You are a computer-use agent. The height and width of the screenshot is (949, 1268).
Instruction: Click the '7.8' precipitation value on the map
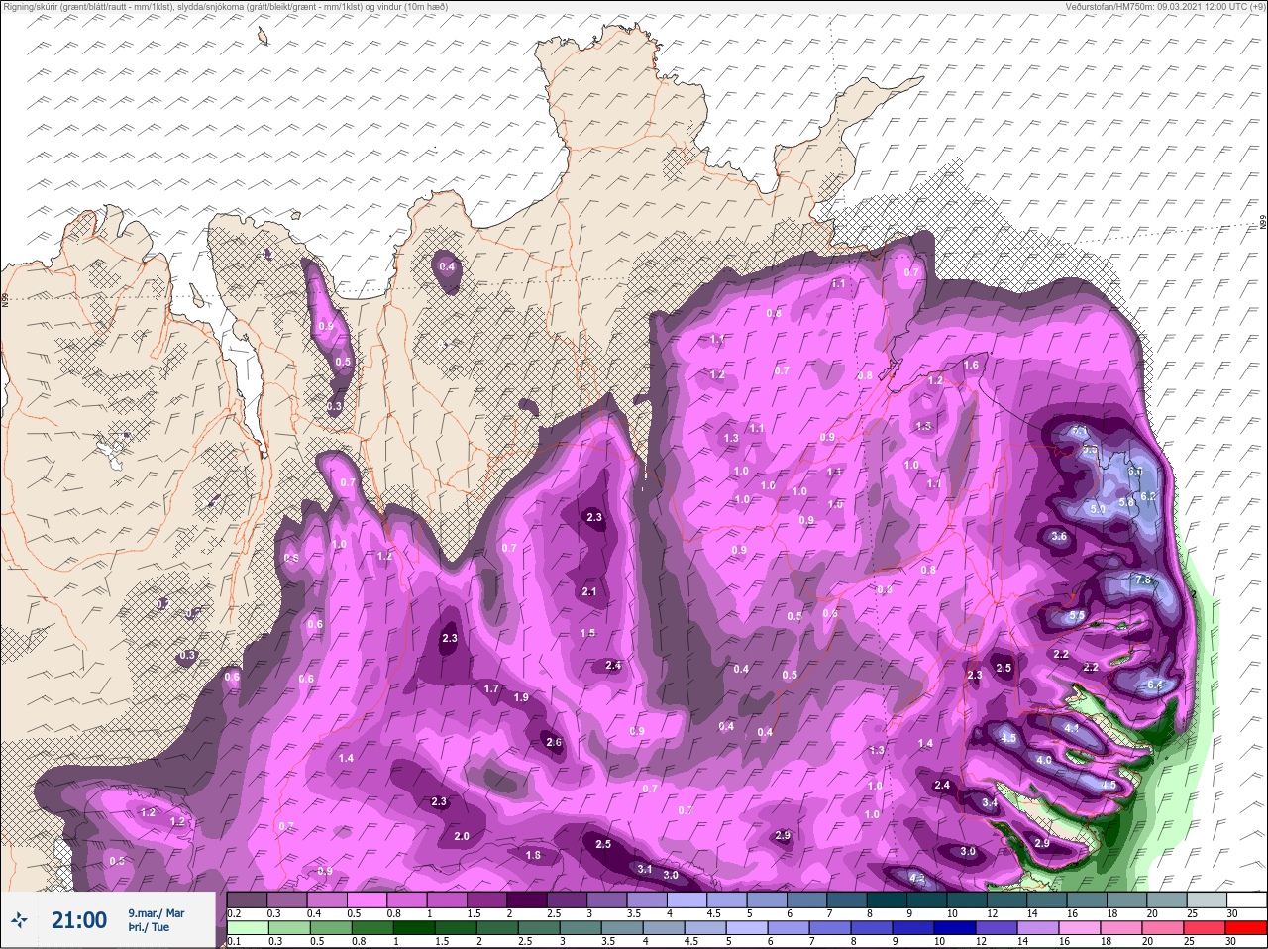click(1142, 580)
